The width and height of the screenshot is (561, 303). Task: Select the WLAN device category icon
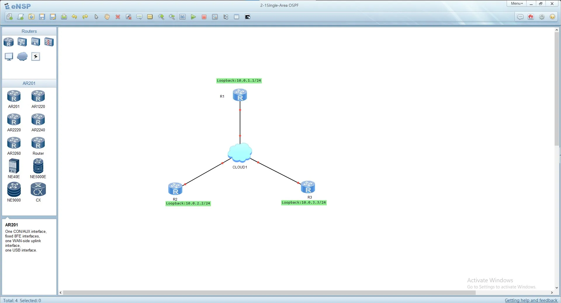35,42
